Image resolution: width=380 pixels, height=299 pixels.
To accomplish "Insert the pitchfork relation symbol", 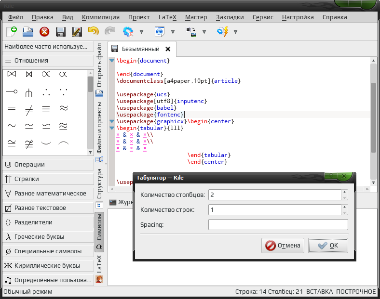I will click(x=29, y=92).
